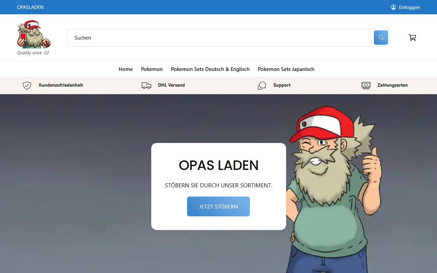The height and width of the screenshot is (273, 437).
Task: Click the Einloggen account icon
Action: [x=393, y=7]
